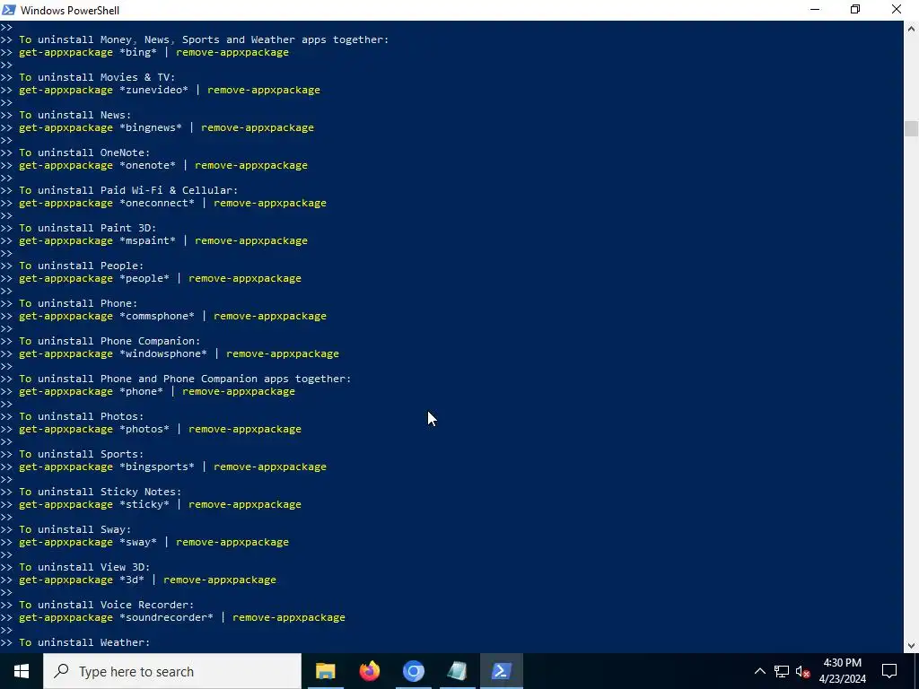Viewport: 919px width, 689px height.
Task: Click the *soundrecorder* command line
Action: (x=181, y=617)
